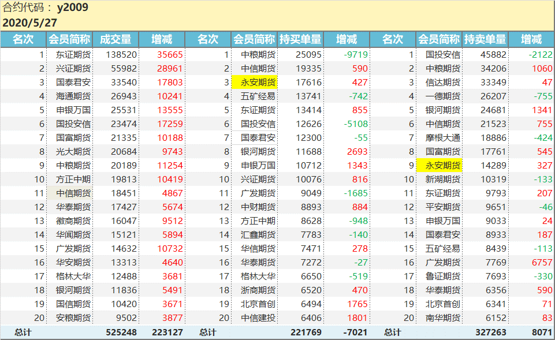The image size is (555, 340).
Task: Click the short position value 24681
Action: [493, 110]
